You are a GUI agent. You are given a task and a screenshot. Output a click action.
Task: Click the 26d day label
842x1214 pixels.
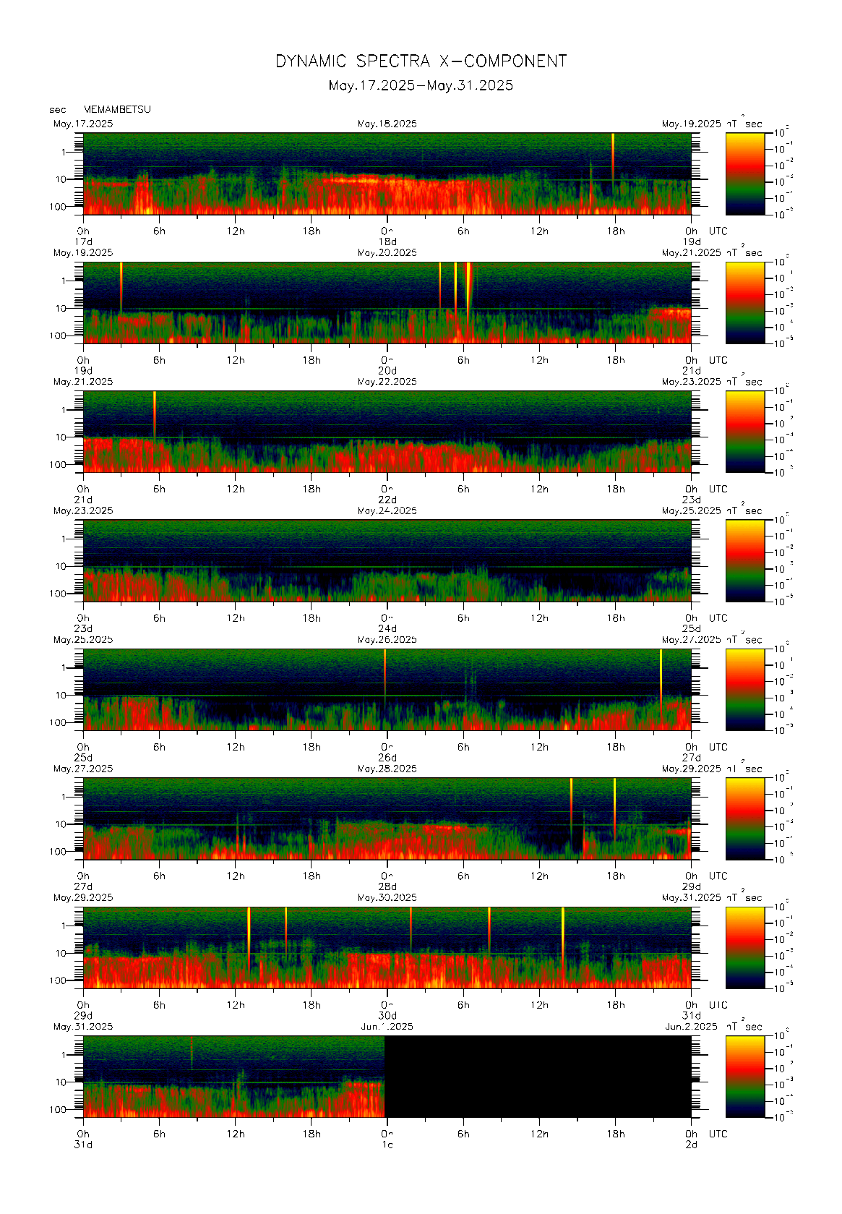[388, 758]
